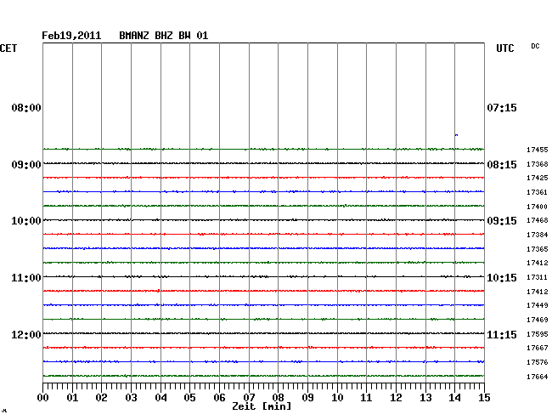Viewport: 552px width, 420px height.
Task: Click the DC value "17425"
Action: coord(538,178)
